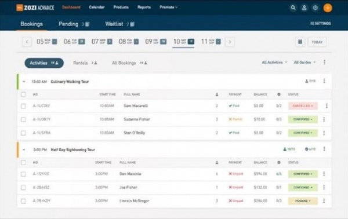Screen dimensions: 348x219
Task: Change Confirmed status for Stan O'Reilly
Action: [303, 133]
